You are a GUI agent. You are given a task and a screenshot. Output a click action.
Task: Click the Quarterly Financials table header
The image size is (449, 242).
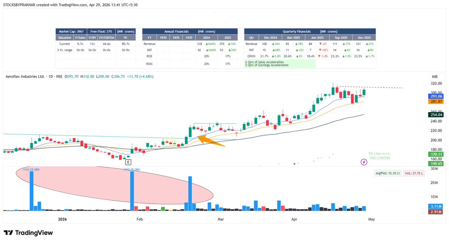(x=310, y=31)
